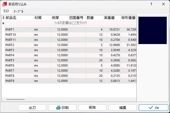Viewport: 170px width, 113px height.
Task: Click the 実重量 value 12.9698
Action: tap(114, 45)
